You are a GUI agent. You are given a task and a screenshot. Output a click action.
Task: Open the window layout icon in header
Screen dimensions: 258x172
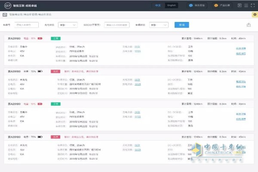pos(238,6)
